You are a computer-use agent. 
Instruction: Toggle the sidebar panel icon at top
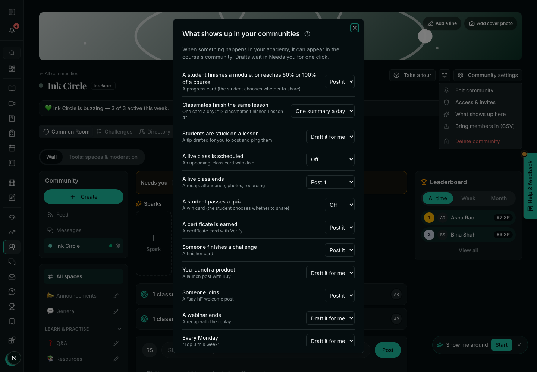click(12, 12)
